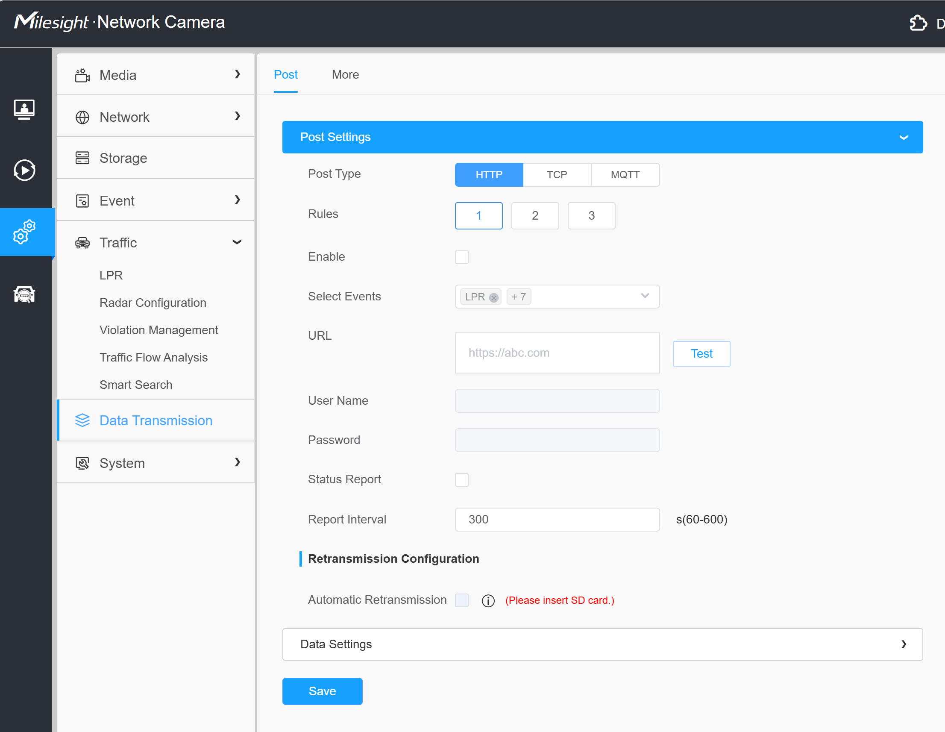The width and height of the screenshot is (945, 732).
Task: Click the Event menu icon
Action: click(x=82, y=200)
